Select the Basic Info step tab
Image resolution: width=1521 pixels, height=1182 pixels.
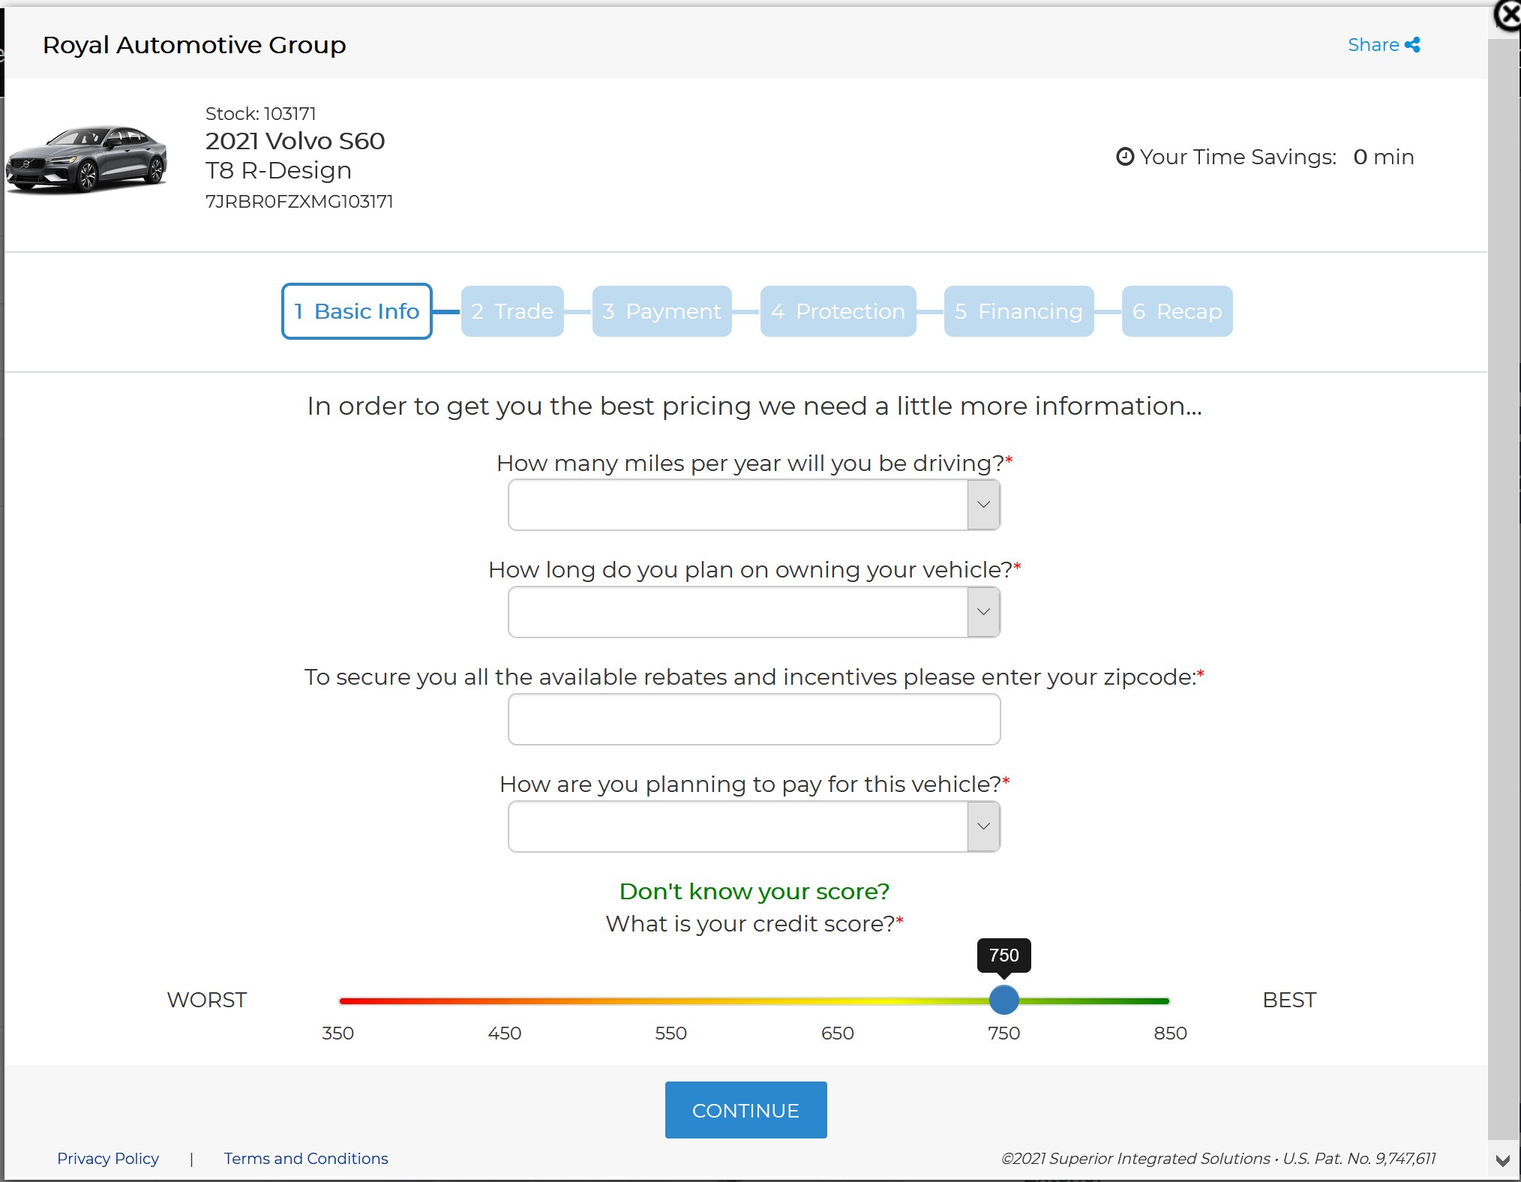click(x=357, y=311)
